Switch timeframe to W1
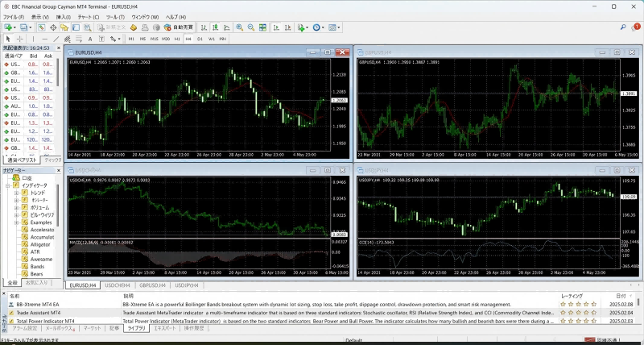The height and width of the screenshot is (345, 644). [212, 39]
